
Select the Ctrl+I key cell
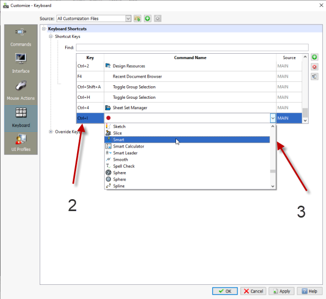[x=90, y=118]
